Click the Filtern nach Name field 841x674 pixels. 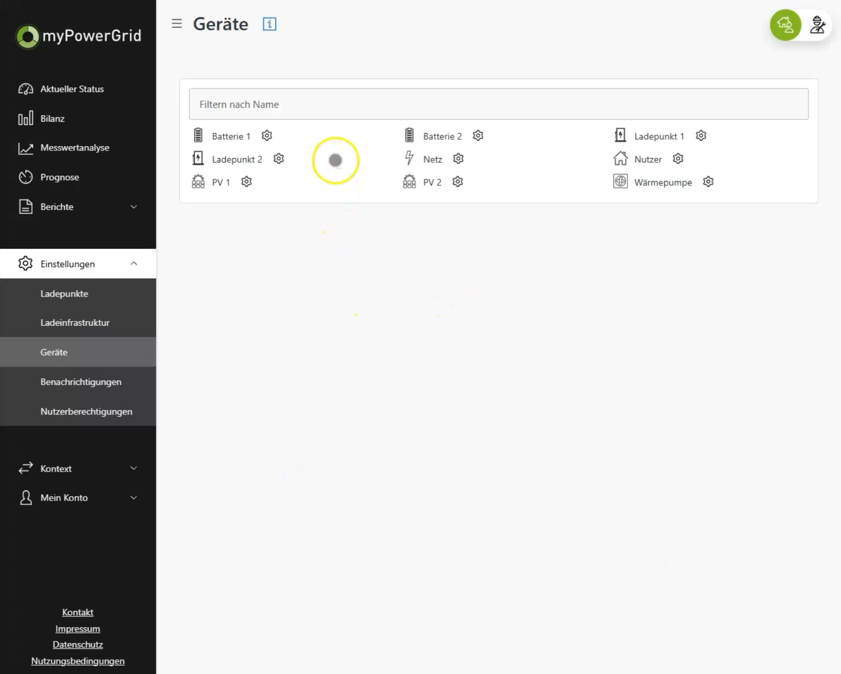498,104
